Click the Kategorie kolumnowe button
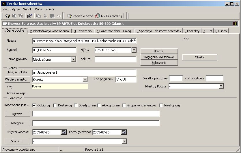The width and height of the screenshot is (241, 153). pos(159,57)
